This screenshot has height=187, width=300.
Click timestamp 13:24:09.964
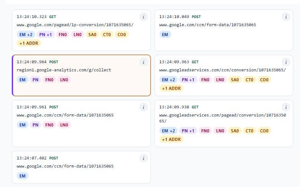32,62
